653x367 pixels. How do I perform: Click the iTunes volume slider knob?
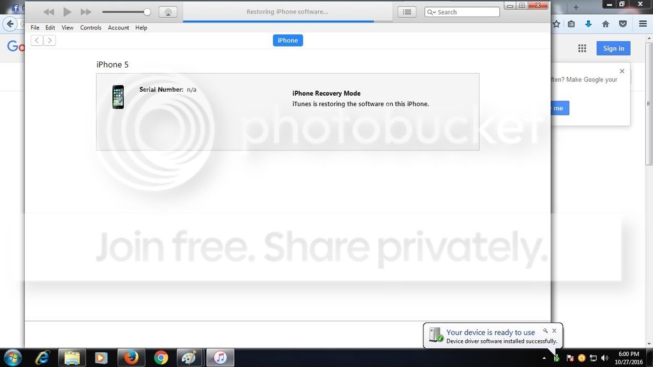[x=147, y=12]
